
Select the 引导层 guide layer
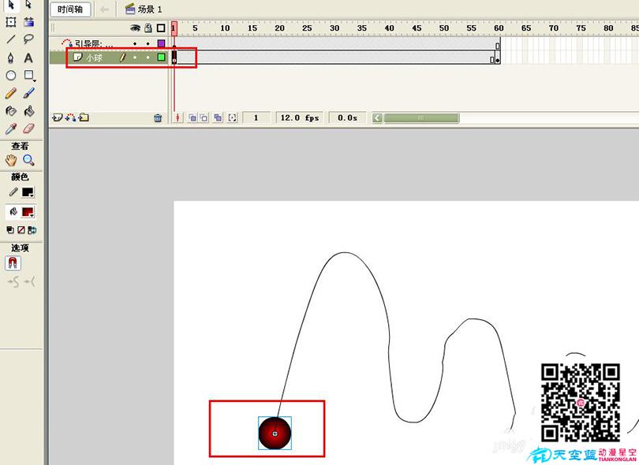pyautogui.click(x=94, y=43)
